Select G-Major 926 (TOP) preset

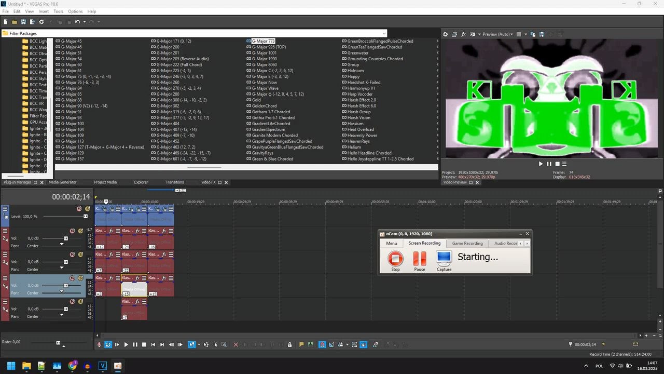point(269,47)
